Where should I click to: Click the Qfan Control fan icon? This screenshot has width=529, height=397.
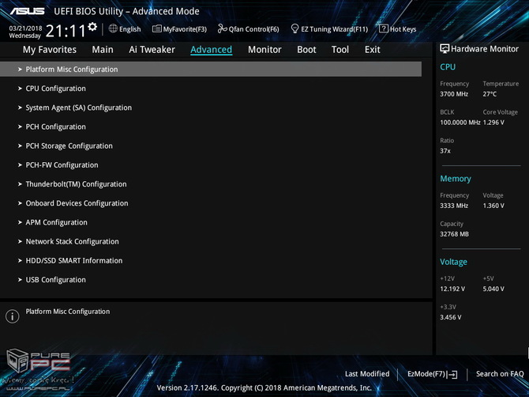(222, 28)
